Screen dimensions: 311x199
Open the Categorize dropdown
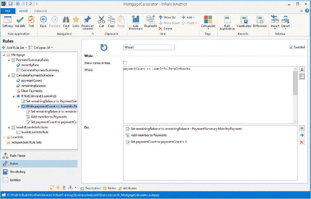pos(208,22)
